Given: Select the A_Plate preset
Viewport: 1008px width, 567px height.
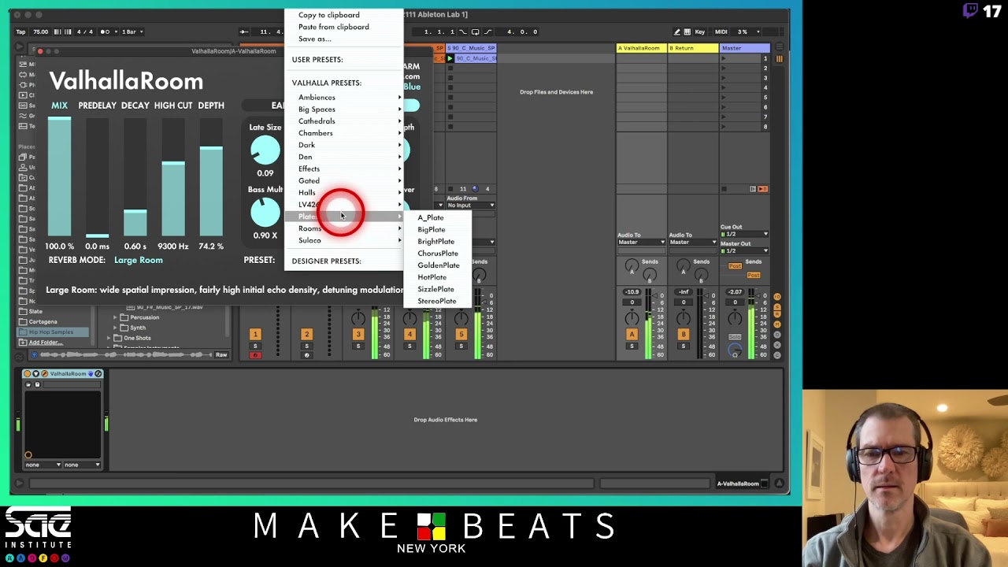Looking at the screenshot, I should 431,217.
